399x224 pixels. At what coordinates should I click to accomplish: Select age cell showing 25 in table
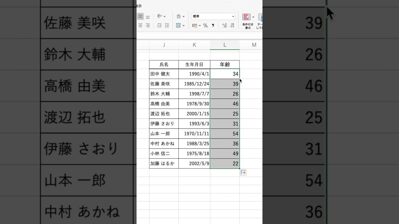[x=225, y=114]
